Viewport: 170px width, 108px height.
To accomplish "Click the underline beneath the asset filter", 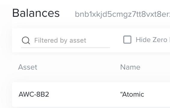I will pyautogui.click(x=65, y=48).
